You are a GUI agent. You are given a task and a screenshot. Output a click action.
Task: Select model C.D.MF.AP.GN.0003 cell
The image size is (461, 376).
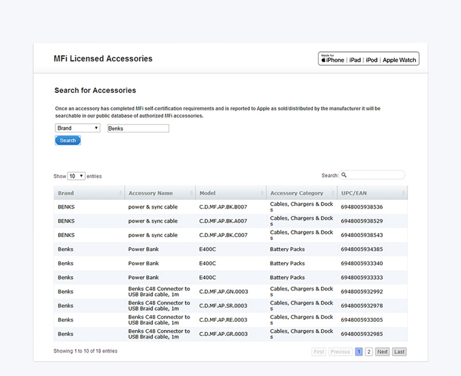(224, 292)
